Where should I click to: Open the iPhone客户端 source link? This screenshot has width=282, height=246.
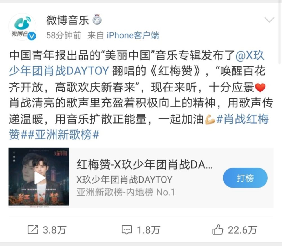pyautogui.click(x=133, y=35)
